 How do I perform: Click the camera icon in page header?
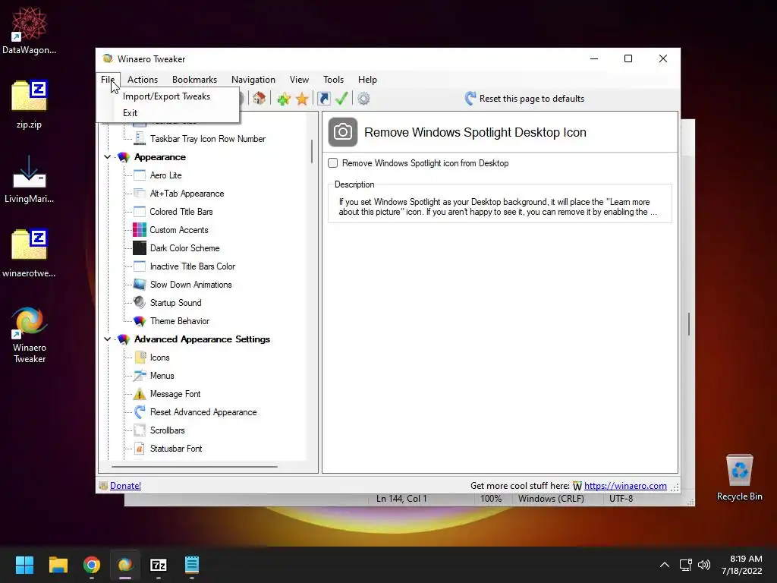[x=343, y=132]
